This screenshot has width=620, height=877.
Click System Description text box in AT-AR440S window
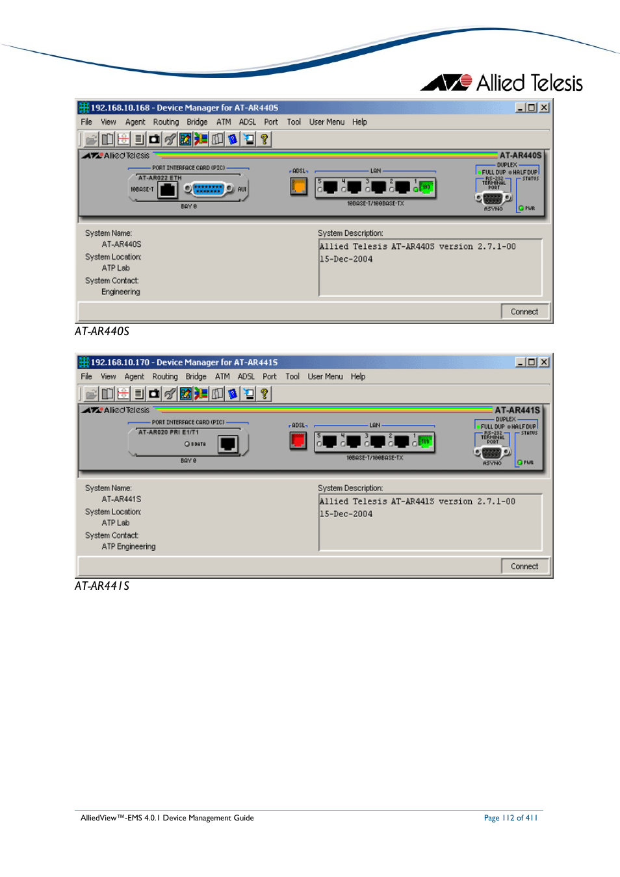(x=430, y=268)
